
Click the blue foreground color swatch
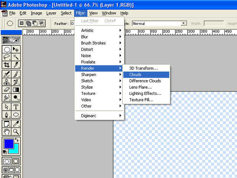coord(9,144)
